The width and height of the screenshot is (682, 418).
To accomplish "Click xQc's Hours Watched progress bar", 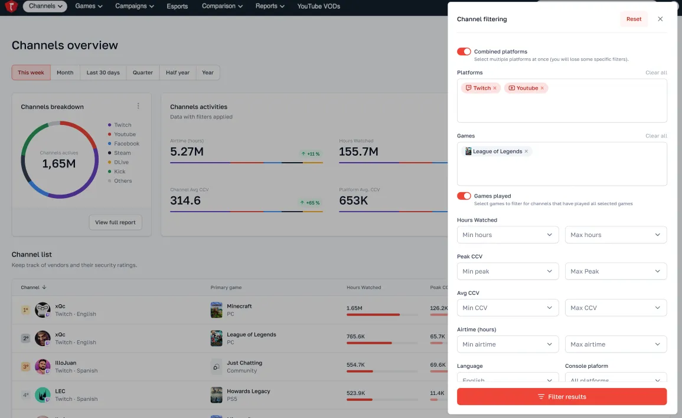I will tap(381, 315).
